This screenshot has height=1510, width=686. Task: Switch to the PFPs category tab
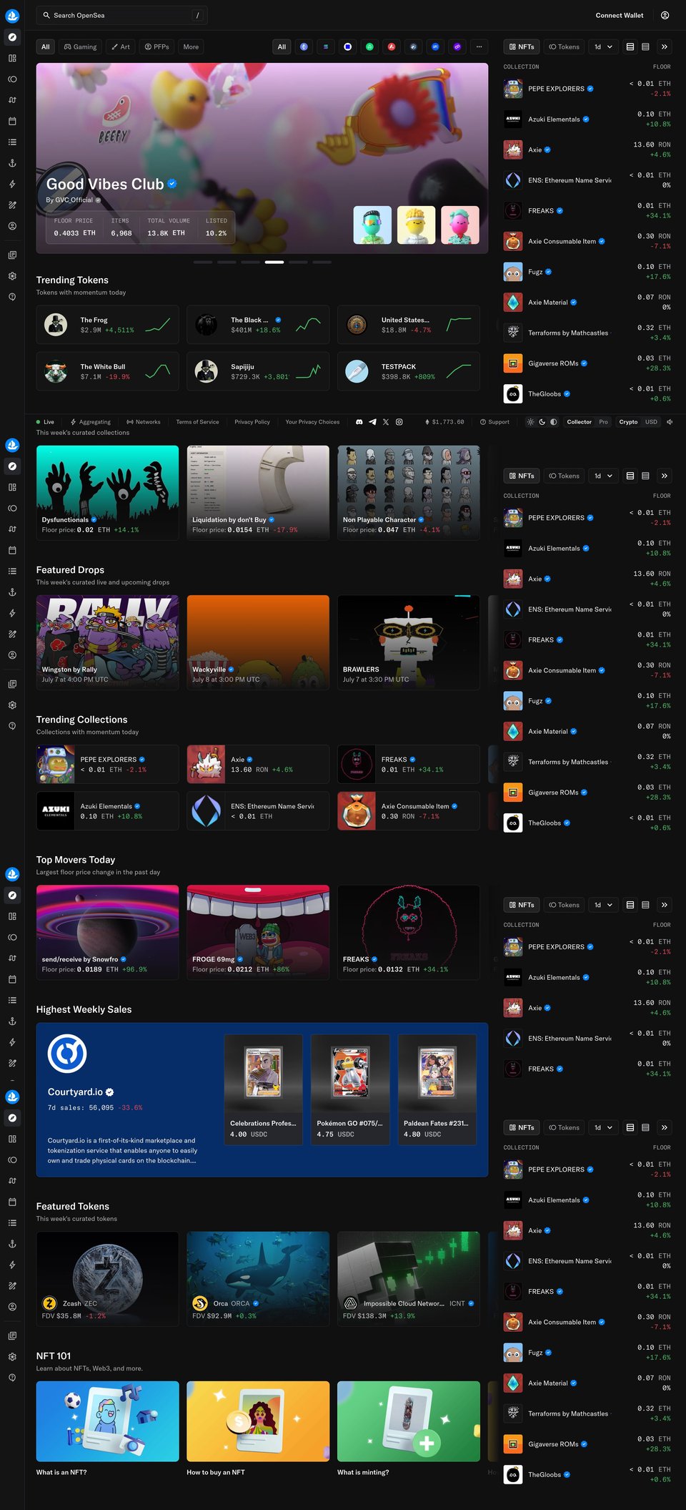pos(156,46)
